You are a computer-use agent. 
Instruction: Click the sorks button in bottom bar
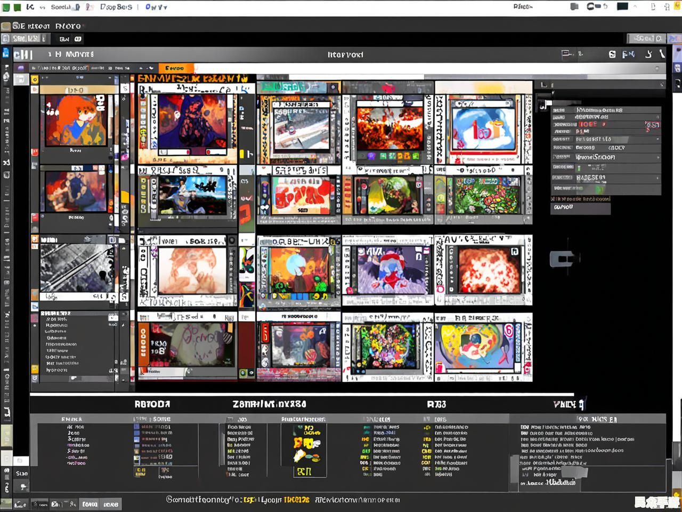click(x=111, y=504)
